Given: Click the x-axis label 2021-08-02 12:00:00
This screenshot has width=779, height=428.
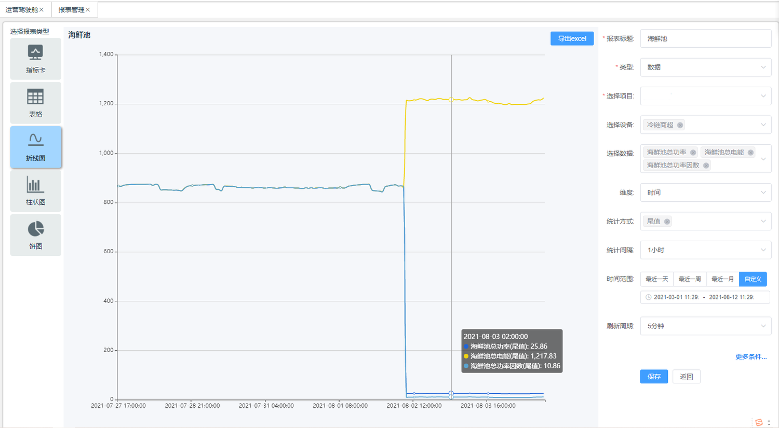Looking at the screenshot, I should 414,406.
